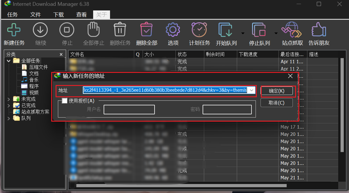The height and width of the screenshot is (193, 349).
Task: Open 选项 gear settings icon
Action: tap(173, 30)
